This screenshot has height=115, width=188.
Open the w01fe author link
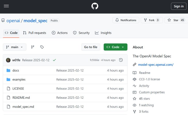pyautogui.click(x=16, y=60)
